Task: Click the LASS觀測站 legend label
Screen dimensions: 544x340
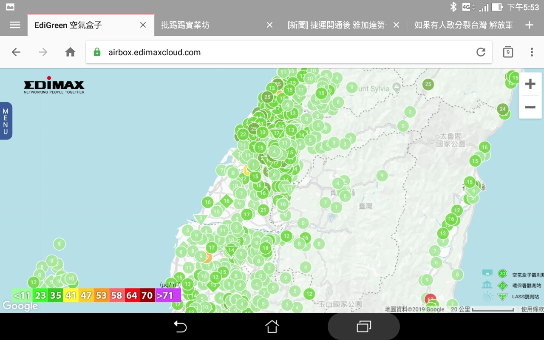Action: pyautogui.click(x=526, y=297)
